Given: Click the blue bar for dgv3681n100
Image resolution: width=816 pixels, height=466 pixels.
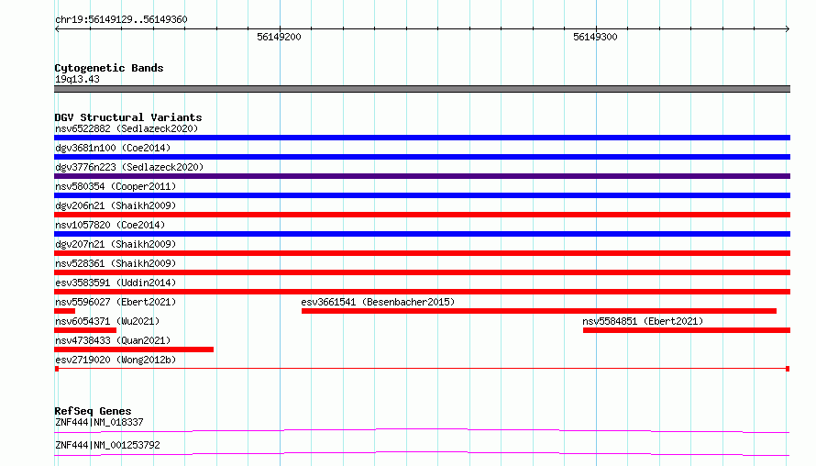Looking at the screenshot, I should pos(422,157).
